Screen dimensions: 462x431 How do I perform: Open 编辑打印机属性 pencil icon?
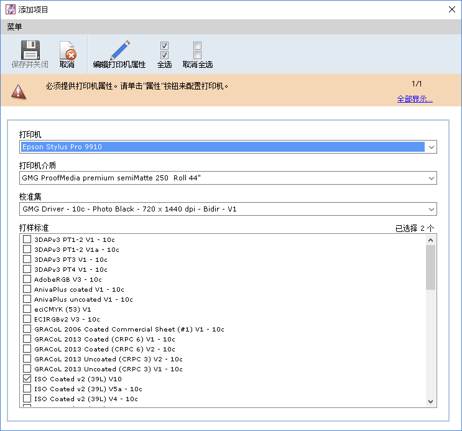click(x=119, y=50)
